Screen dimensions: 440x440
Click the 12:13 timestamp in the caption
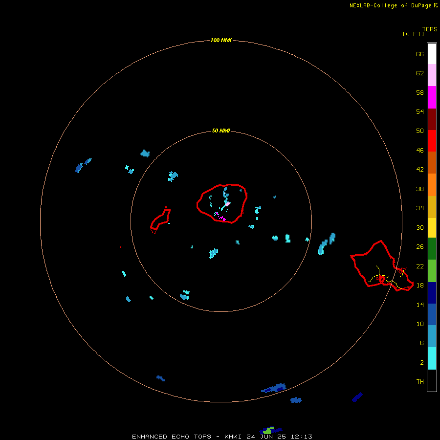(302, 437)
